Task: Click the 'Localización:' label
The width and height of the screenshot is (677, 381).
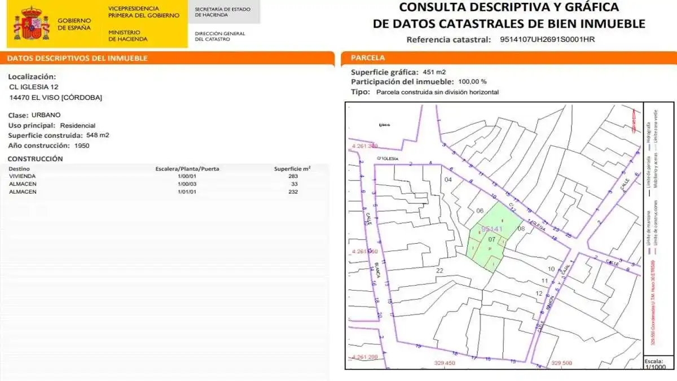Action: coord(32,76)
